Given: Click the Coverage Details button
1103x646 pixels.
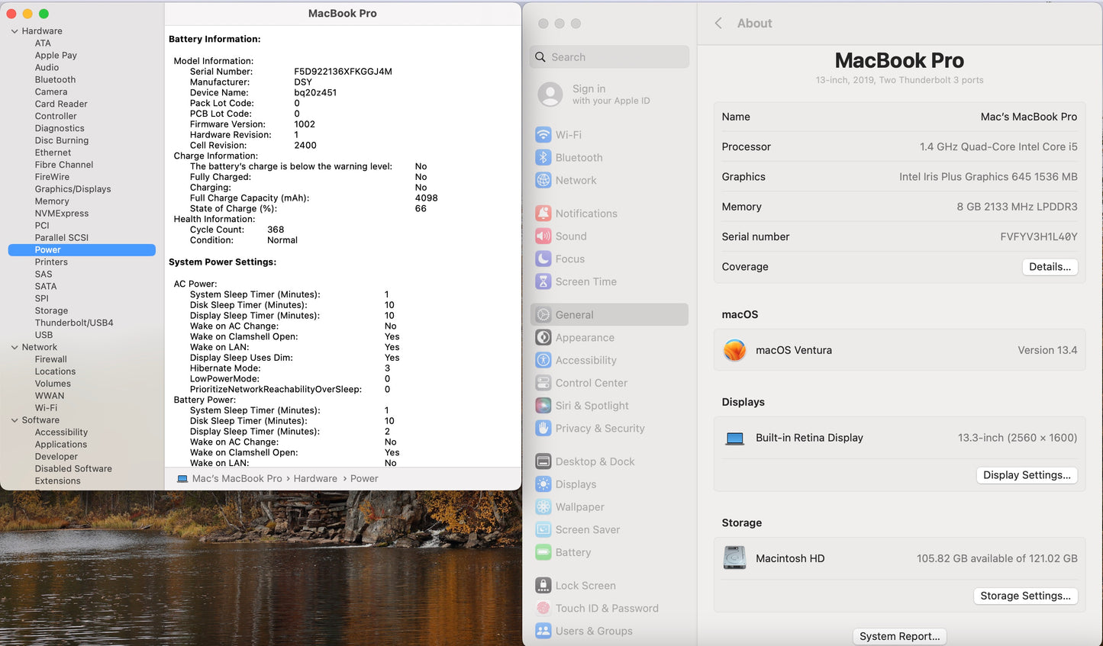Looking at the screenshot, I should pyautogui.click(x=1050, y=267).
